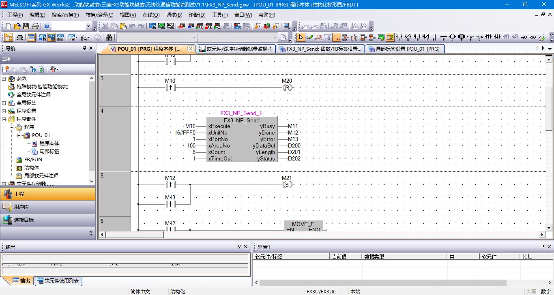
Task: Click the Cut scissors icon
Action: (105, 26)
